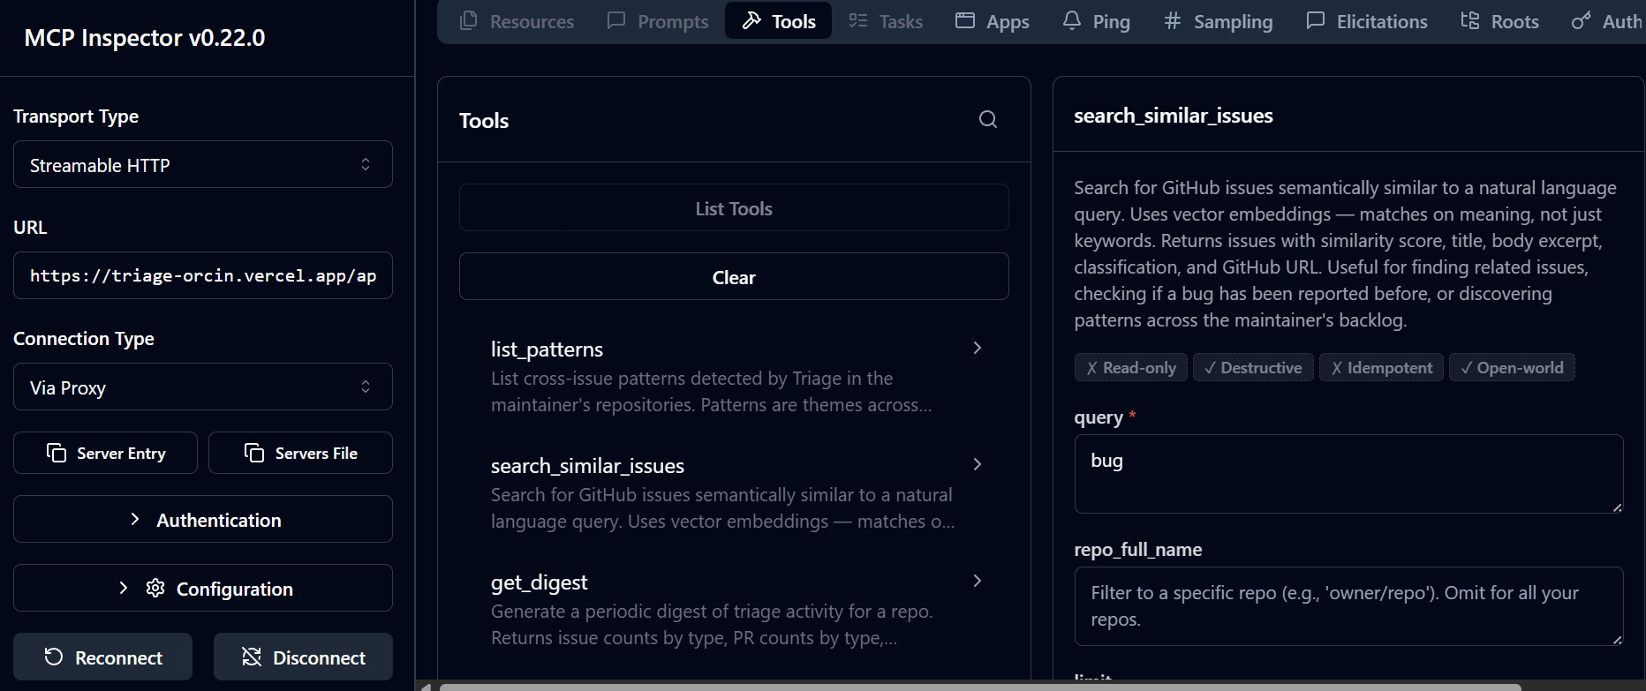Click chevron next to get_digest
Screen dimensions: 1646x691
(x=978, y=581)
